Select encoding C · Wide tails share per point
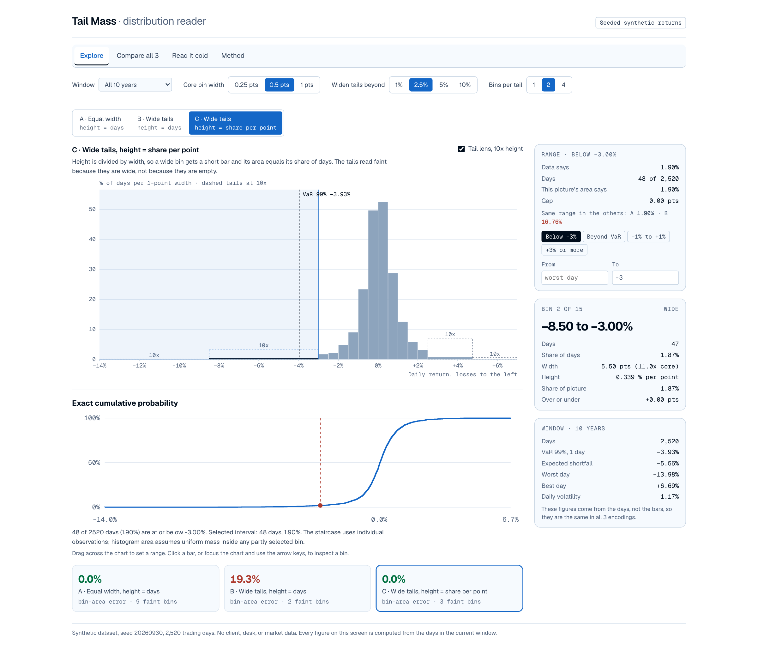This screenshot has height=656, width=758. point(236,123)
